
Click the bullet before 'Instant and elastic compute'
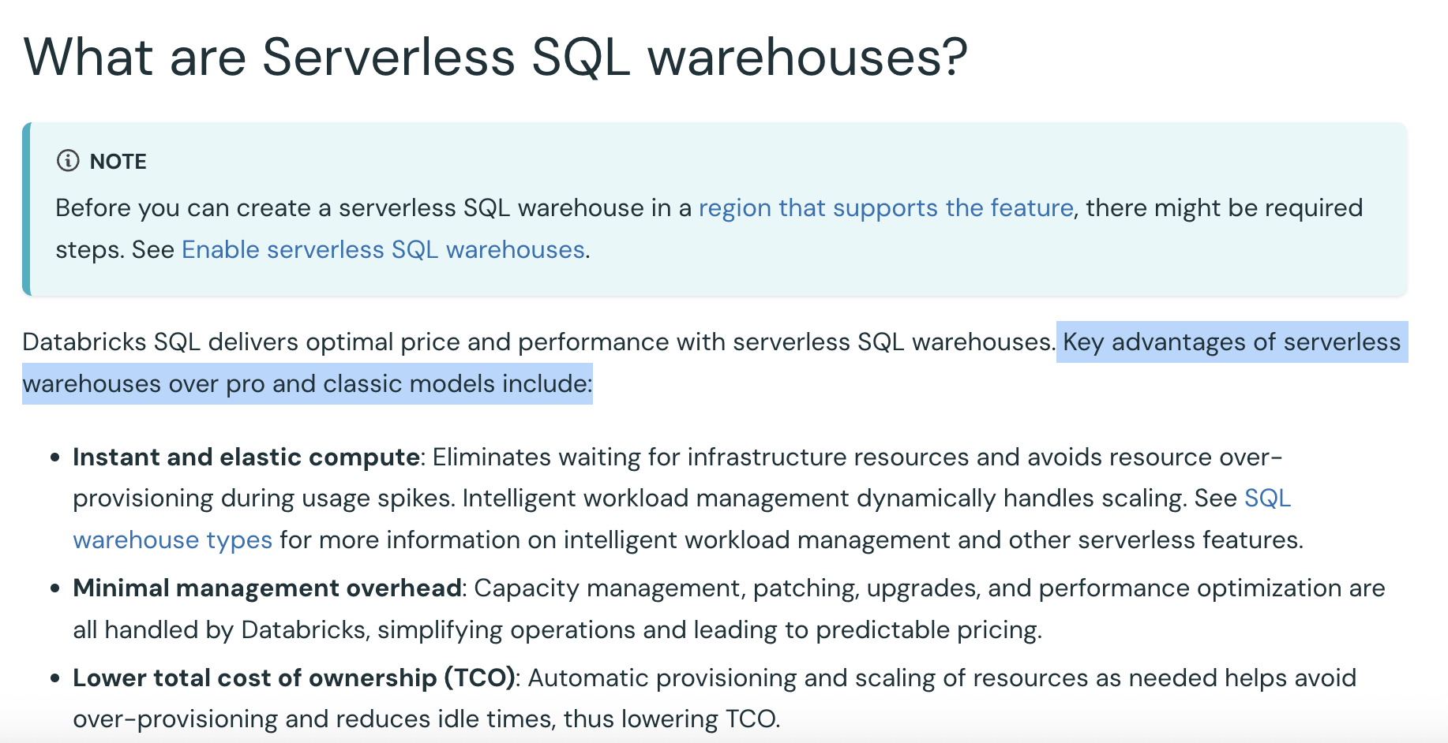click(x=54, y=457)
